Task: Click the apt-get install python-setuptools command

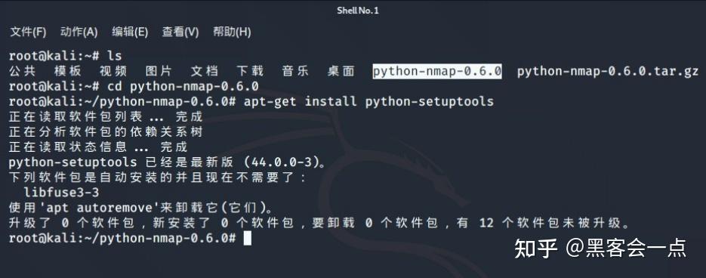Action: coord(368,101)
